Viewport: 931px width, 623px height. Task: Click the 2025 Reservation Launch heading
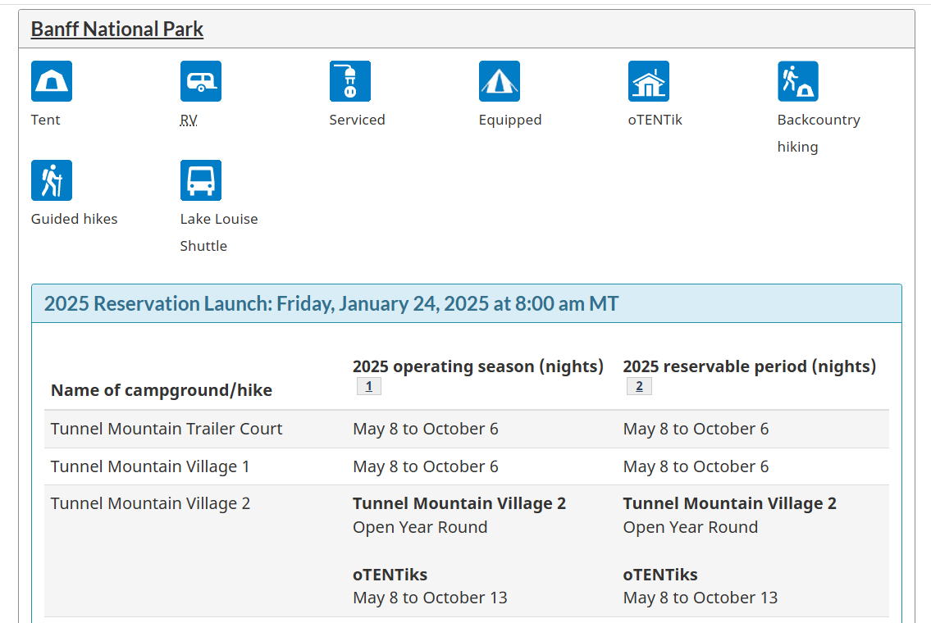[331, 304]
